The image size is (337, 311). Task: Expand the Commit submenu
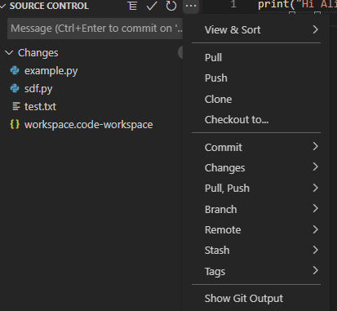coord(256,147)
